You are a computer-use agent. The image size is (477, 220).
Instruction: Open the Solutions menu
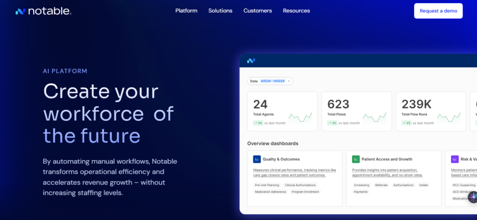coord(220,11)
